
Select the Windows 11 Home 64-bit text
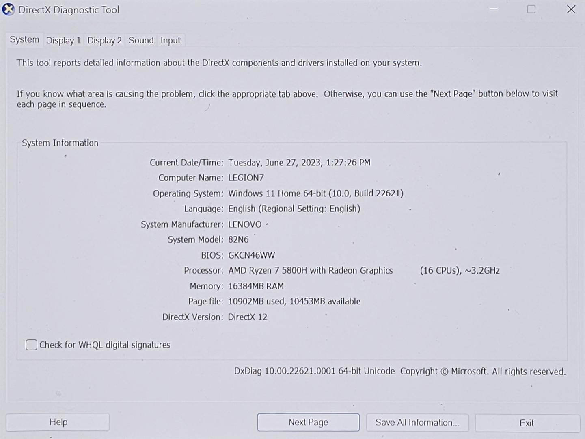pyautogui.click(x=277, y=193)
